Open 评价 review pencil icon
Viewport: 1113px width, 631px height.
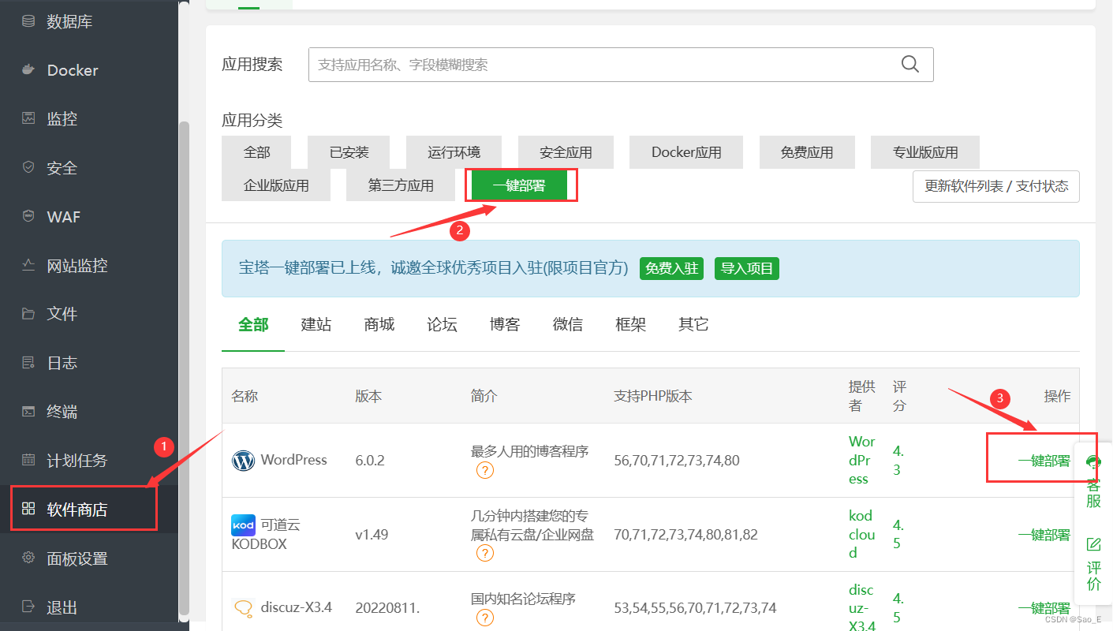pyautogui.click(x=1093, y=544)
